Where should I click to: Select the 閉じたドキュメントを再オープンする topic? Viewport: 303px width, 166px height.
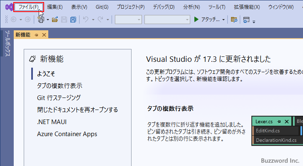(77, 110)
